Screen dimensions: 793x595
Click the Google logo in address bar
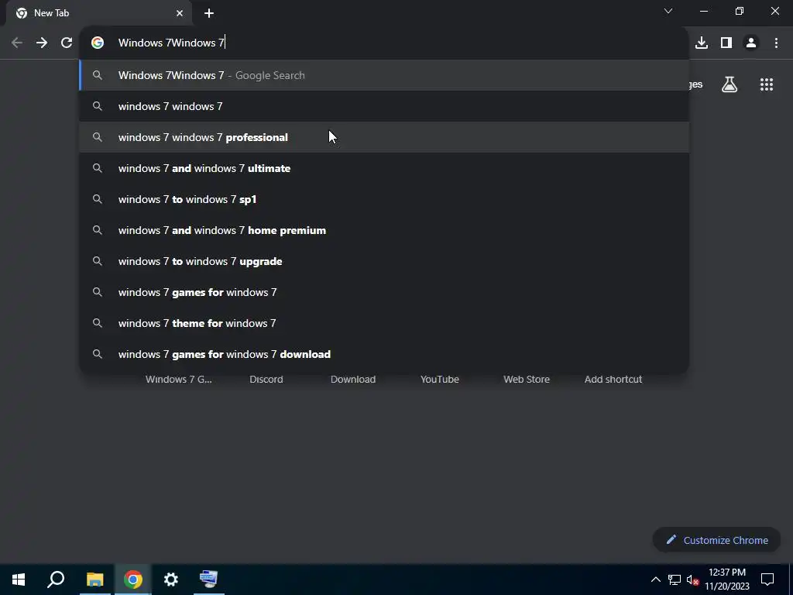click(x=98, y=43)
